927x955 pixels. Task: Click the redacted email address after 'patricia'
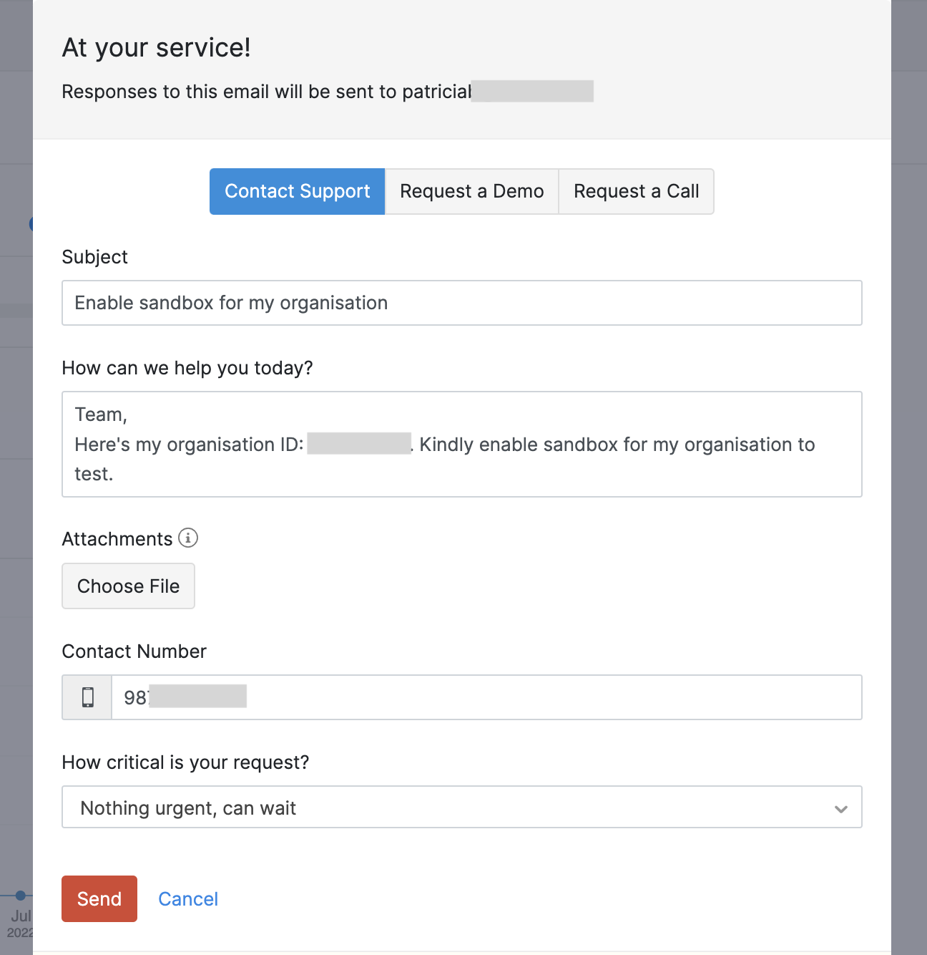(x=533, y=92)
